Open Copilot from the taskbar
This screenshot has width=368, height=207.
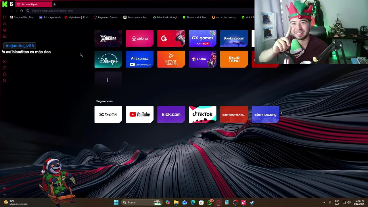(168, 202)
